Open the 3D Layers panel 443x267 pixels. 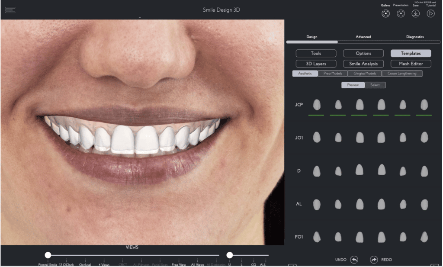[316, 64]
